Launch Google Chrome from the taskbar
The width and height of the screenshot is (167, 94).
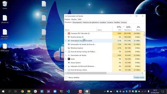(x=22, y=91)
